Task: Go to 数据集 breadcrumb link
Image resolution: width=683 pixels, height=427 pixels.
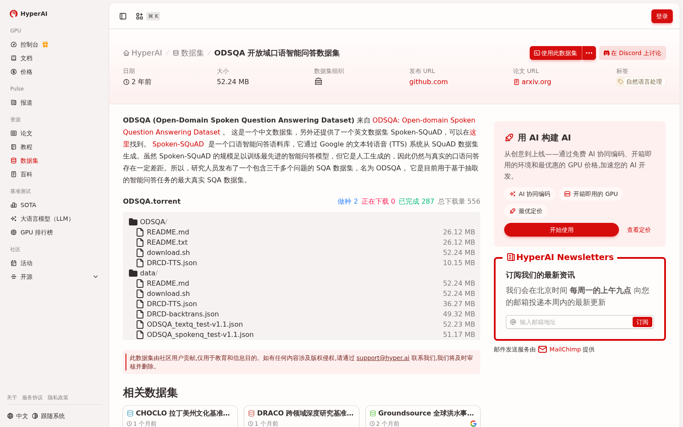Action: tap(188, 53)
